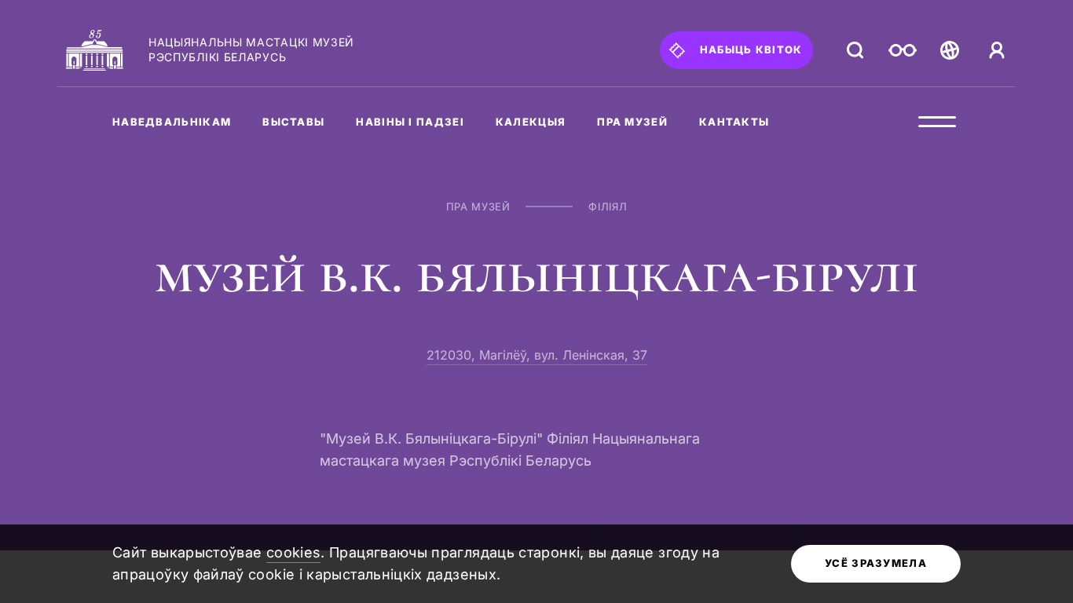Accept cookies with Усё зразумела

876,564
